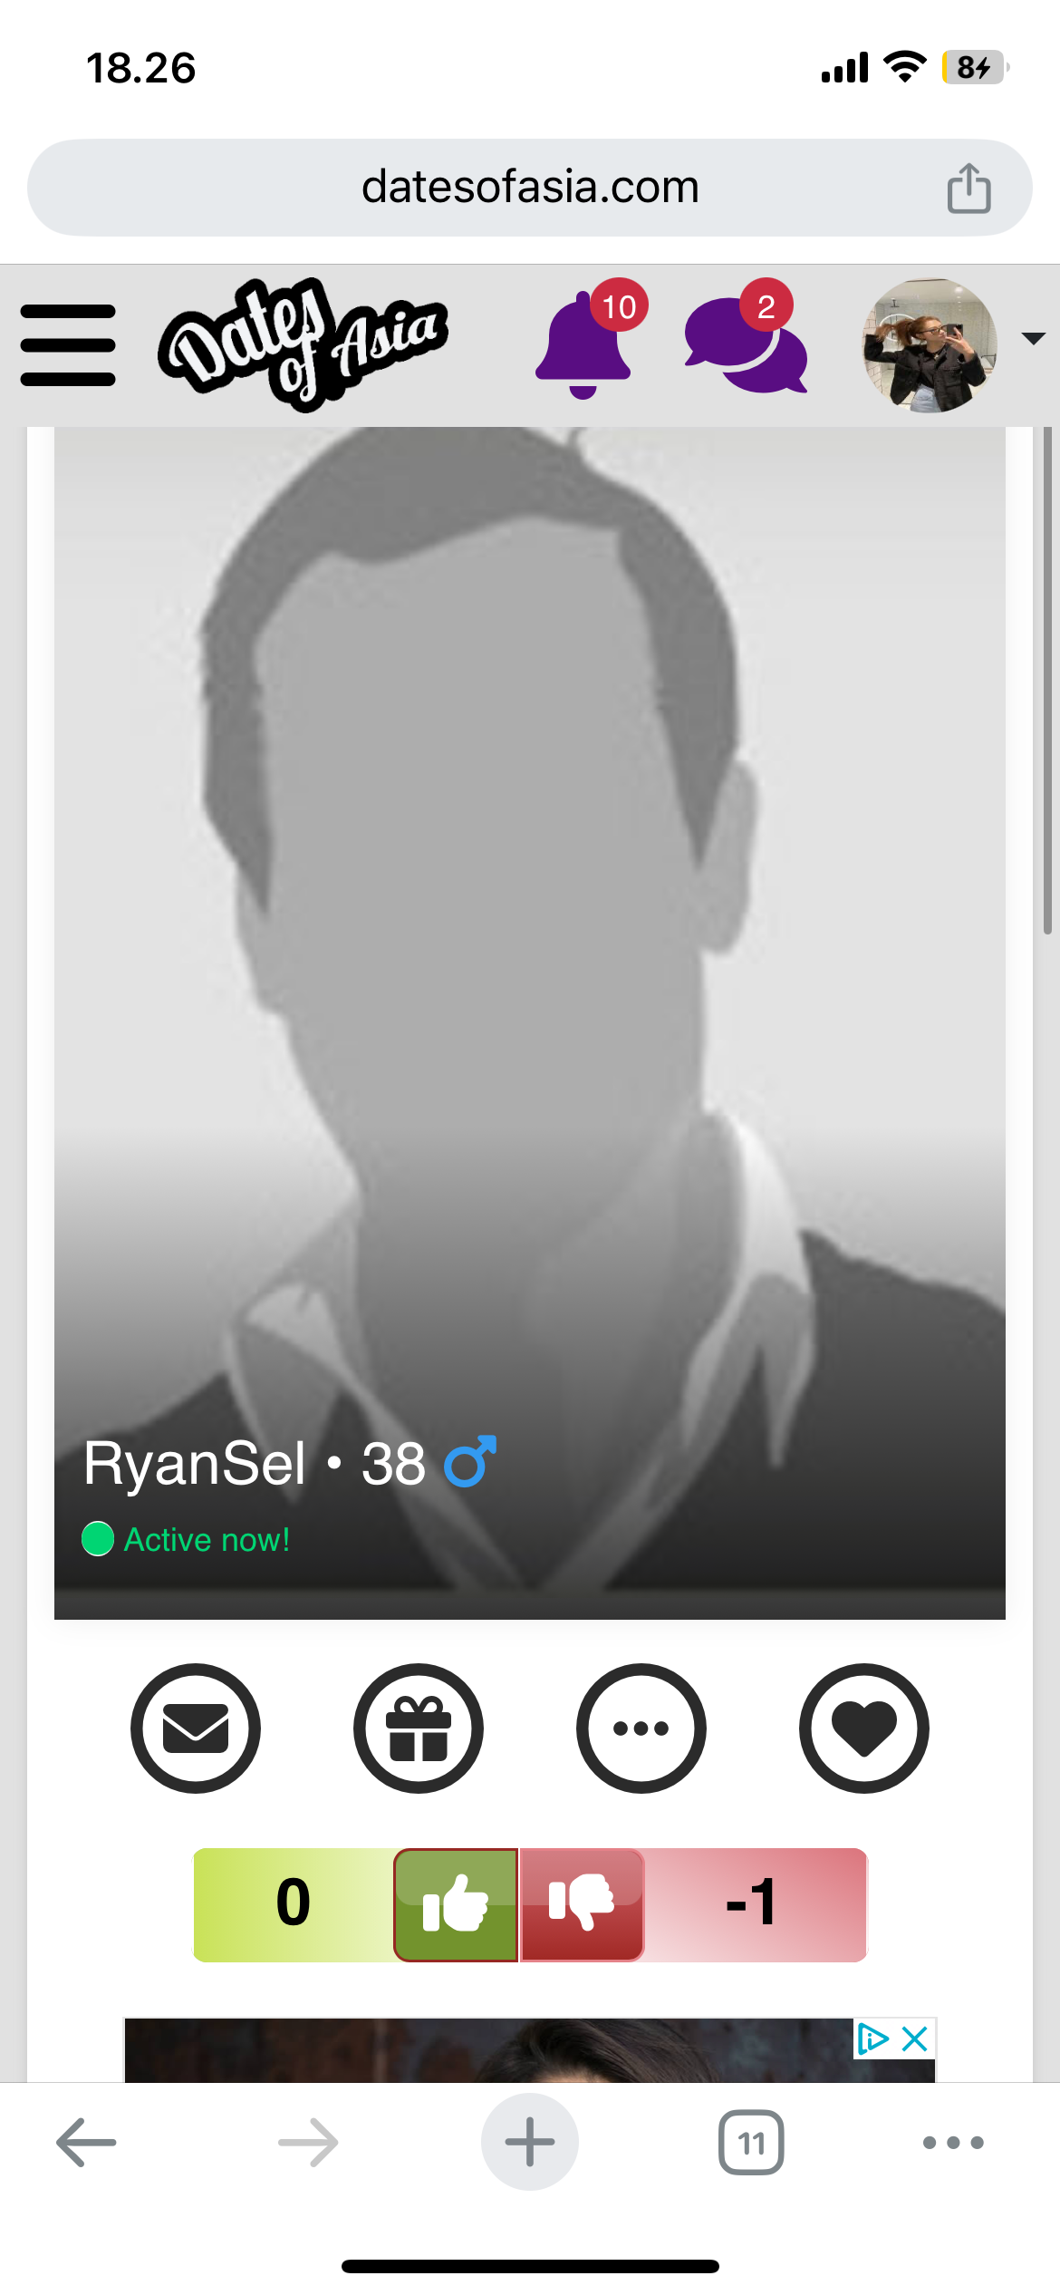Give RyanSel a thumbs up
Viewport: 1060px width, 2295px height.
click(x=456, y=1905)
